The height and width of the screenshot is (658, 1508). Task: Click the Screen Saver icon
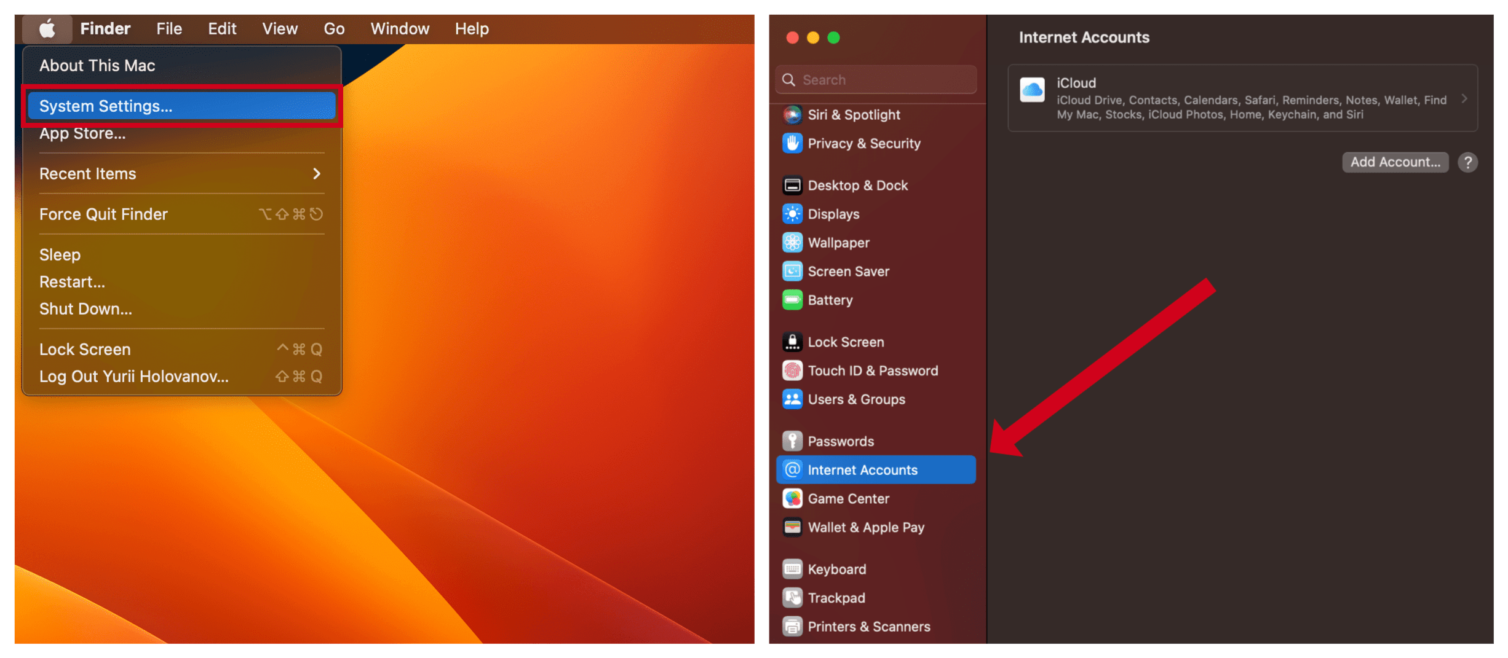(792, 271)
